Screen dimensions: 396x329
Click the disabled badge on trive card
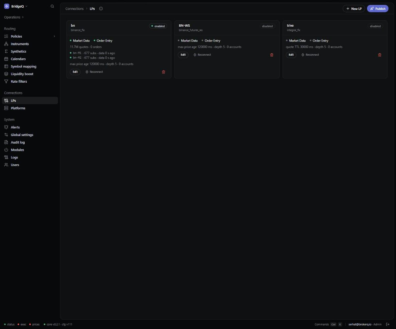click(375, 26)
